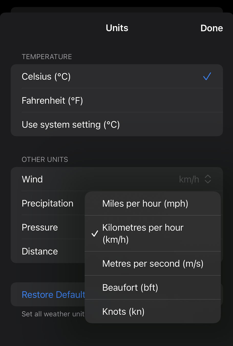Tap Done to close Units

click(211, 28)
